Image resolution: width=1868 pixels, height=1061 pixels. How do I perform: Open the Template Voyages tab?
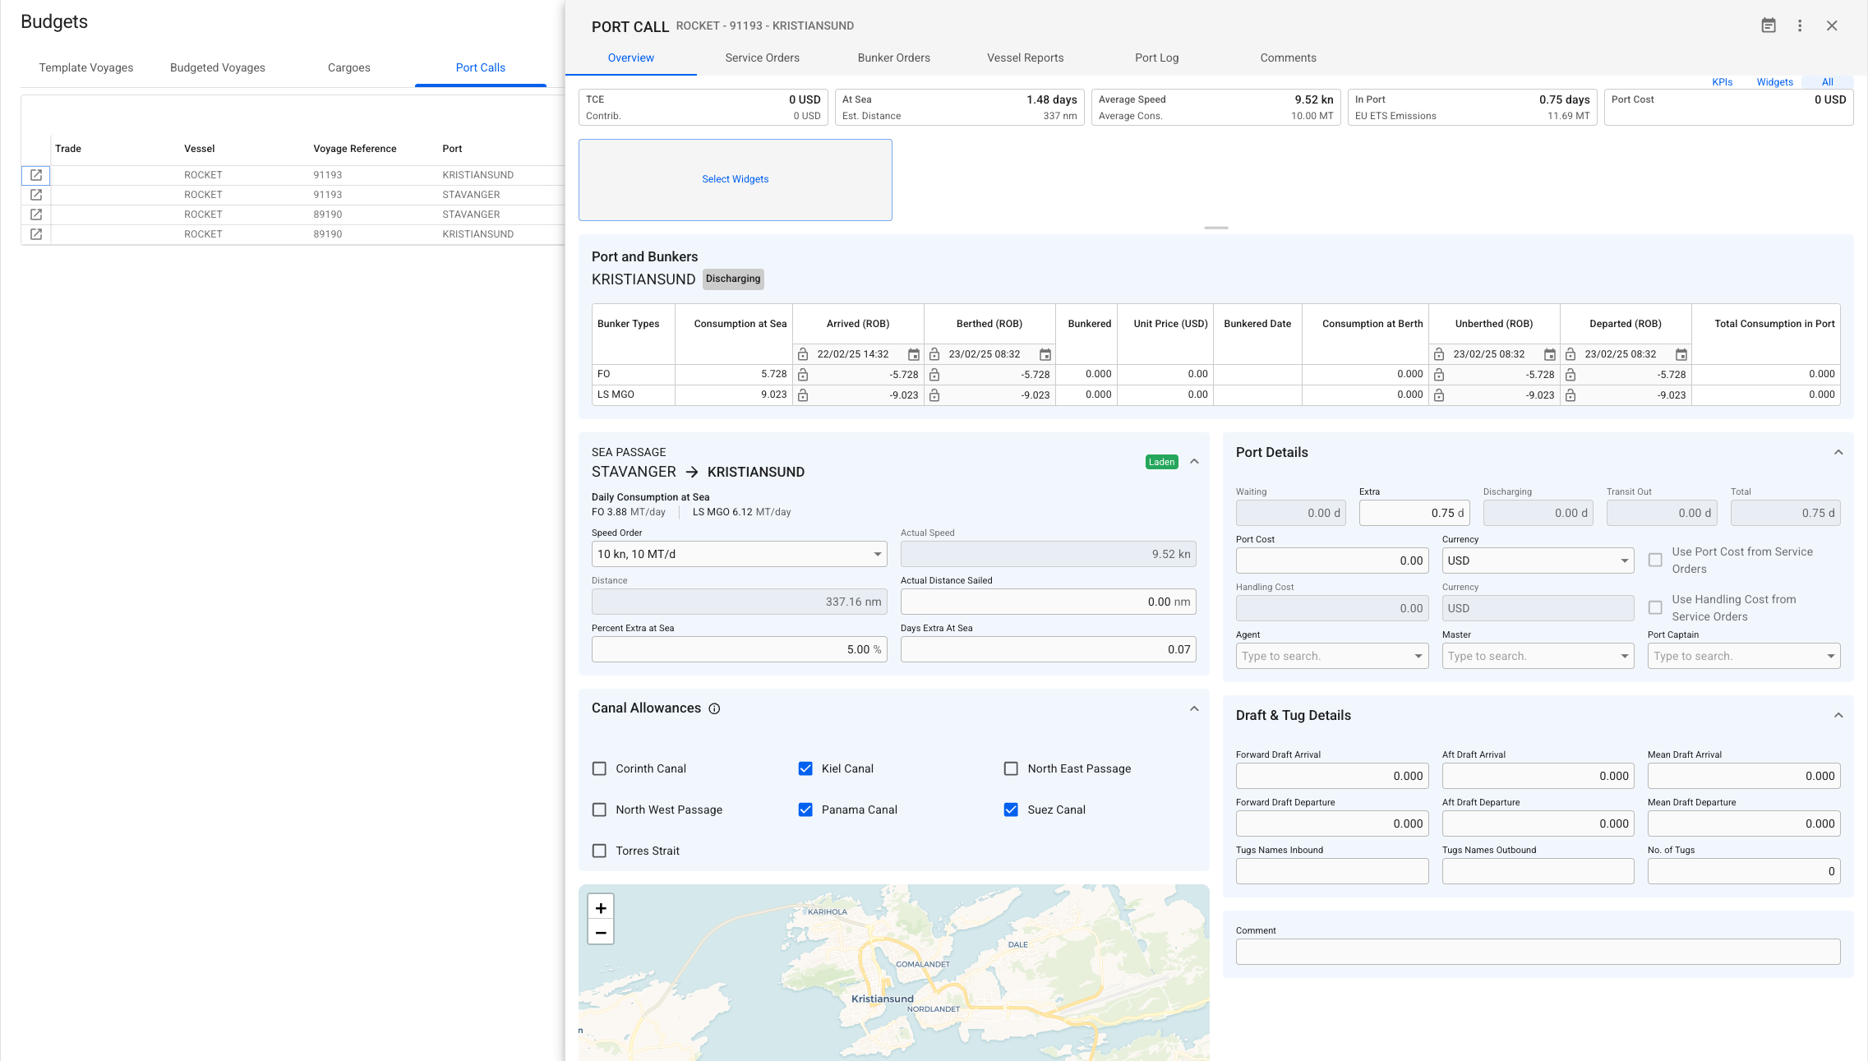(86, 67)
